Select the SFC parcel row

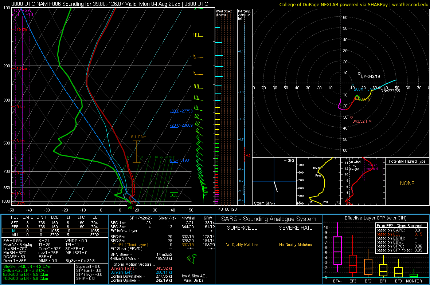click(x=55, y=223)
